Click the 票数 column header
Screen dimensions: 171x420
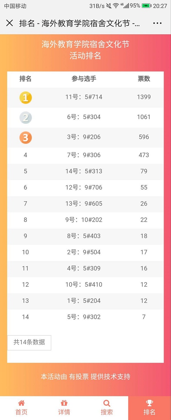point(144,79)
